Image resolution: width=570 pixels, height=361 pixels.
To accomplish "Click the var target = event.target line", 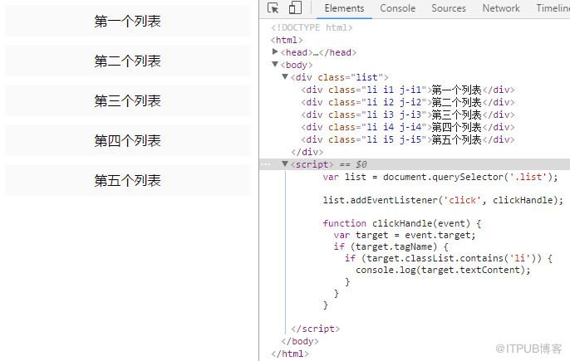I will pyautogui.click(x=404, y=235).
